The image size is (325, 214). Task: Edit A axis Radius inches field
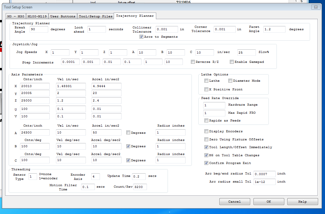[171, 133]
